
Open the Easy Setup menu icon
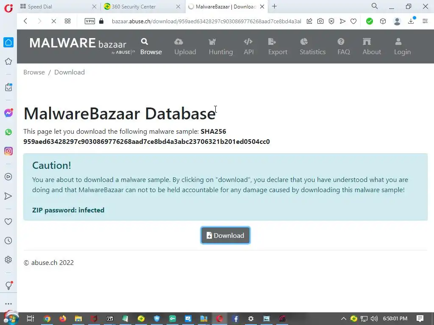coord(425,21)
